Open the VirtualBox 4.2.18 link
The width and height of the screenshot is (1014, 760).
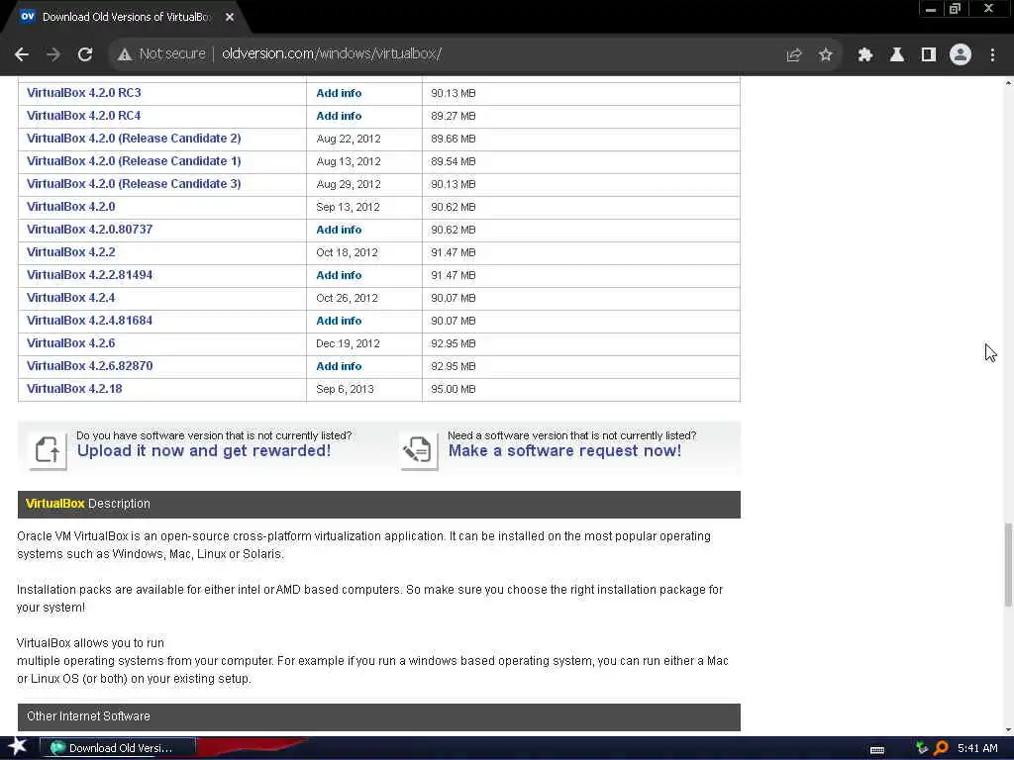pos(74,388)
